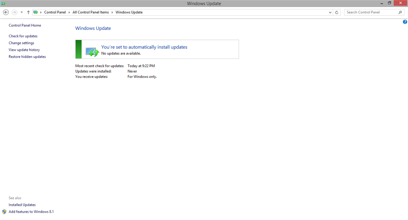The height and width of the screenshot is (220, 408).
Task: Click 'Today at 9:22 PM' value
Action: click(x=141, y=66)
